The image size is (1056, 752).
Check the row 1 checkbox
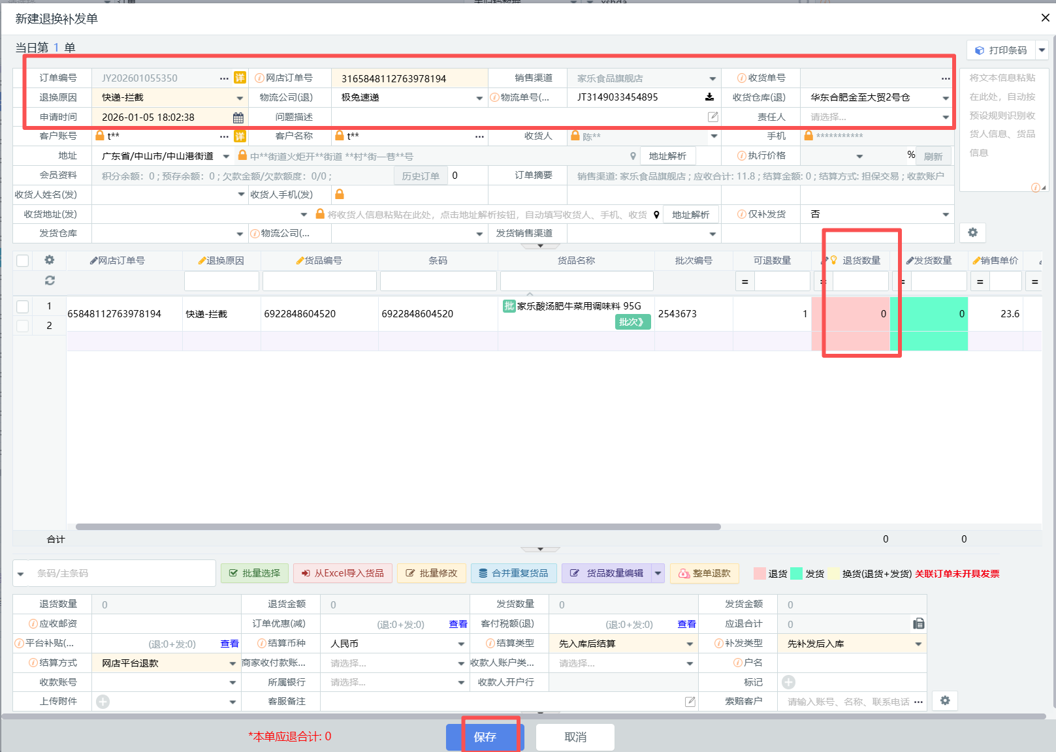coord(23,306)
